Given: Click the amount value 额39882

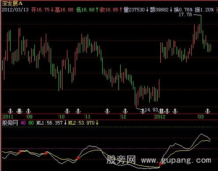Looking at the screenshot, I should click(159, 10).
